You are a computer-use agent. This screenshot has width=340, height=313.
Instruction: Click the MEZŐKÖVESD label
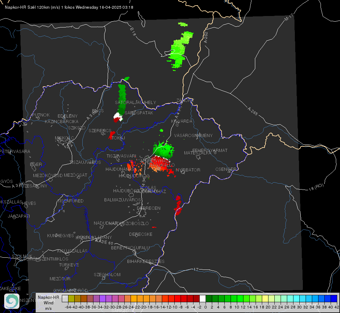coord(48,175)
